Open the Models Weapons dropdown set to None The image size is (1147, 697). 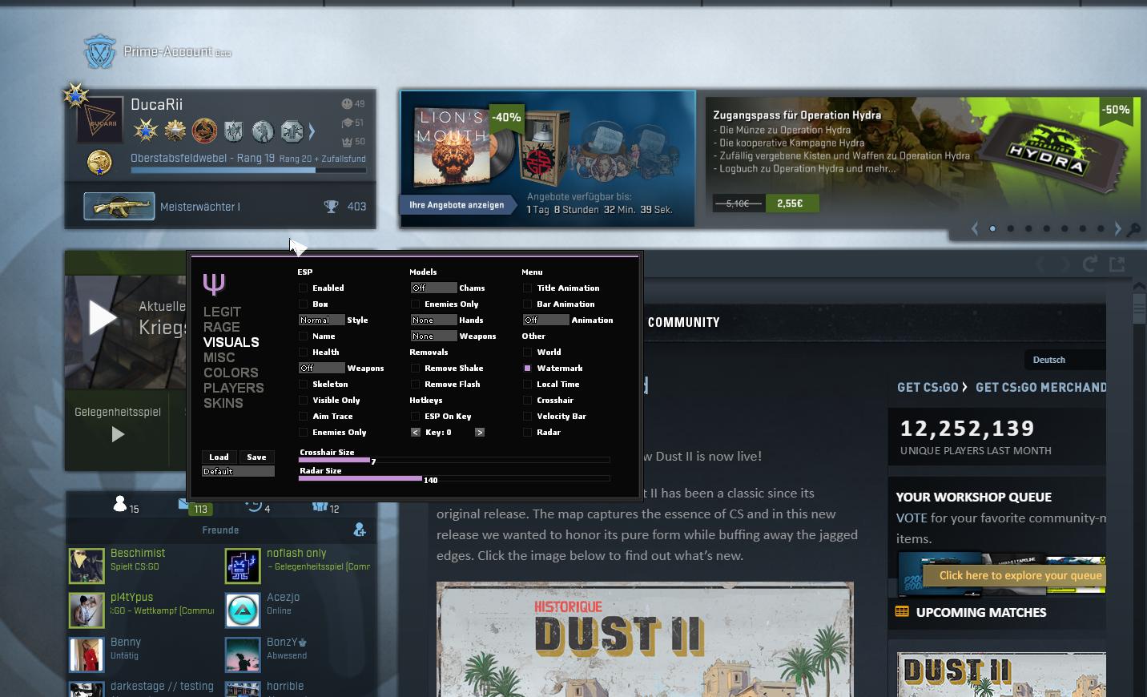(x=433, y=336)
